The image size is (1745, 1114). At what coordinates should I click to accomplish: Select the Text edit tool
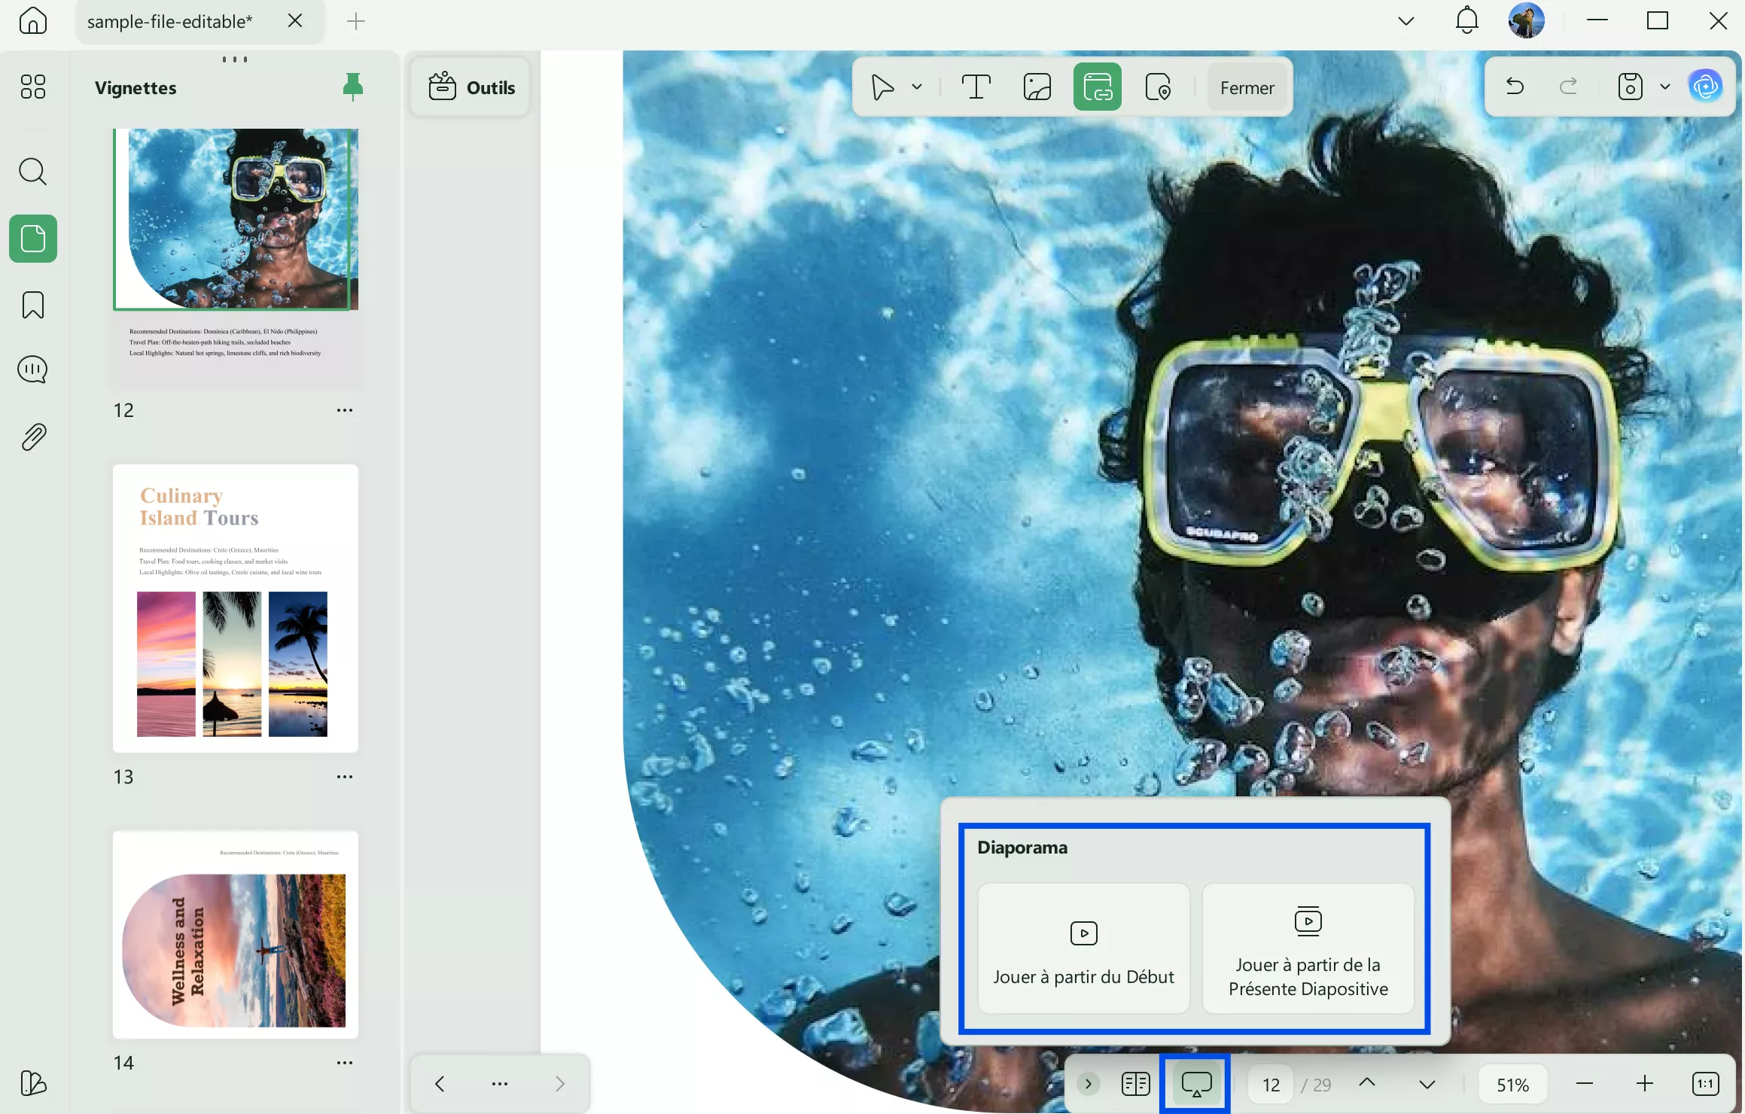(976, 87)
